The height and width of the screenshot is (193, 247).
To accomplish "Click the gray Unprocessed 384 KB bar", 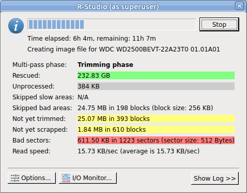I will pos(156,86).
